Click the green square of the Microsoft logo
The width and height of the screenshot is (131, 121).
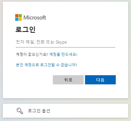click(x=20, y=16)
